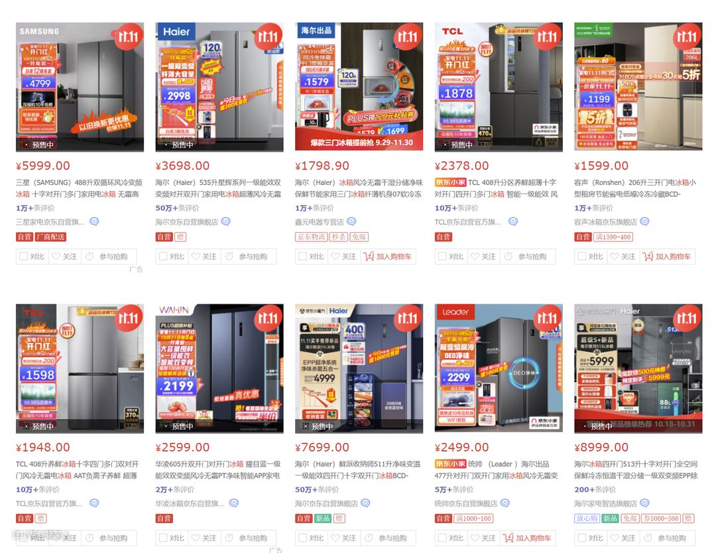Open Ronshen 206升三开门电冰箱 product title
This screenshot has width=716, height=553.
[635, 188]
